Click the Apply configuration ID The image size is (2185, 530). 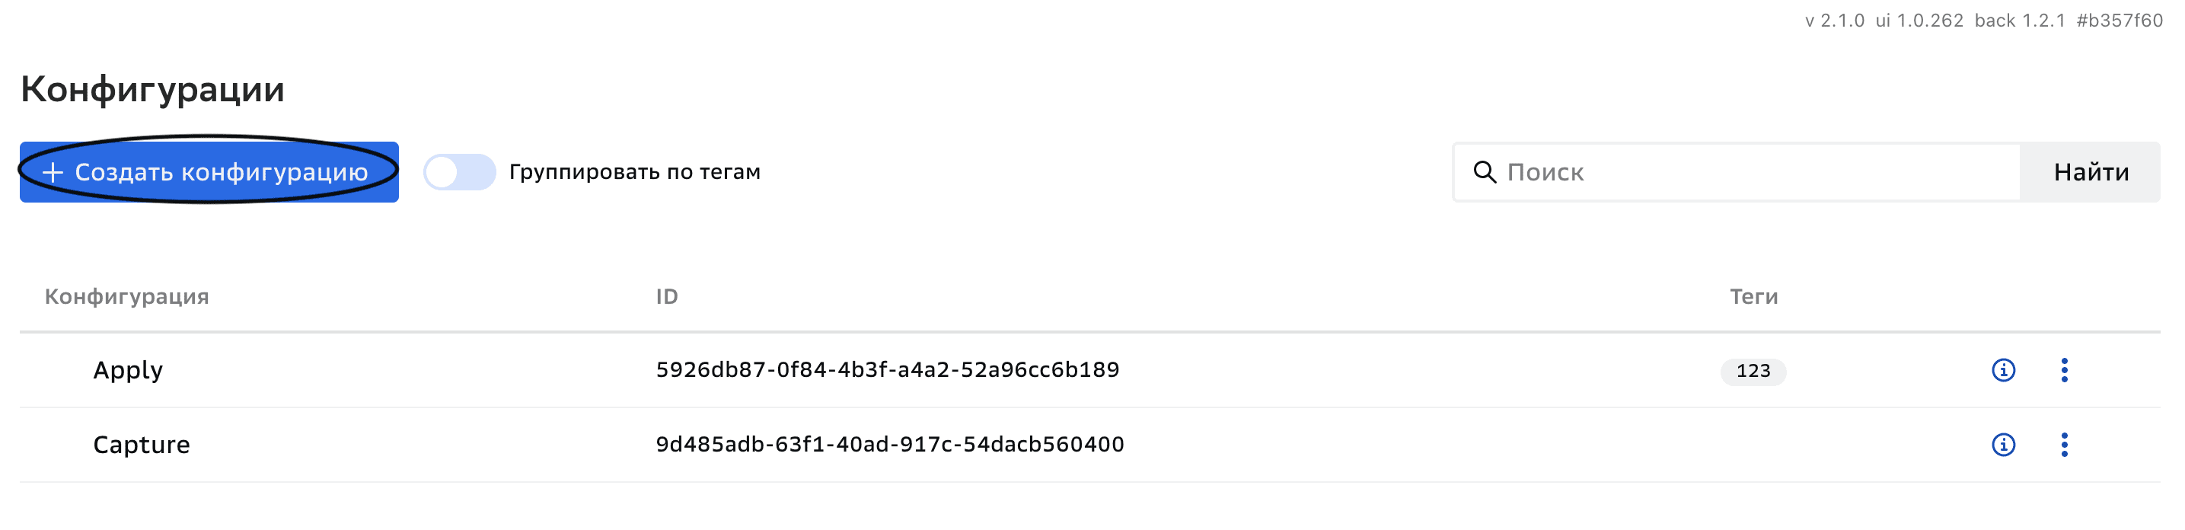coord(887,371)
